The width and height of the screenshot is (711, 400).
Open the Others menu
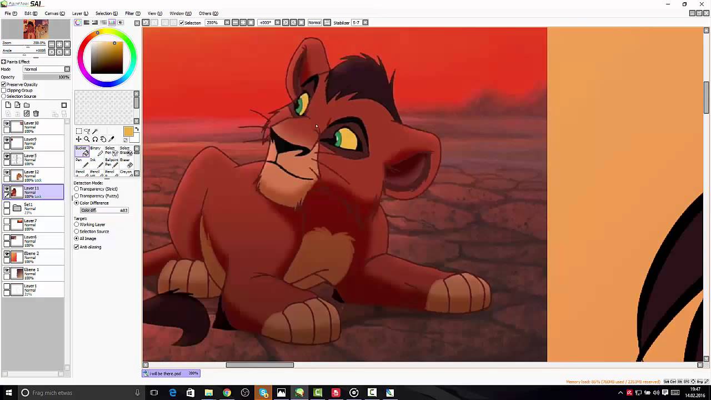pyautogui.click(x=208, y=13)
